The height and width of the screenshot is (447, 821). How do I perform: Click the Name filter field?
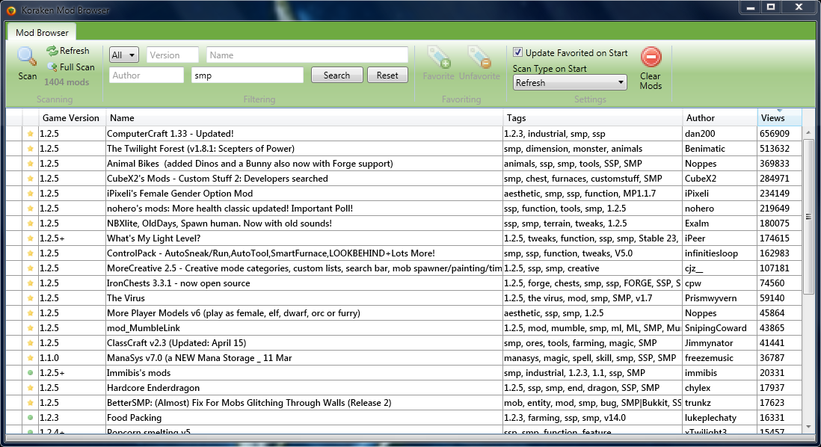pos(307,55)
